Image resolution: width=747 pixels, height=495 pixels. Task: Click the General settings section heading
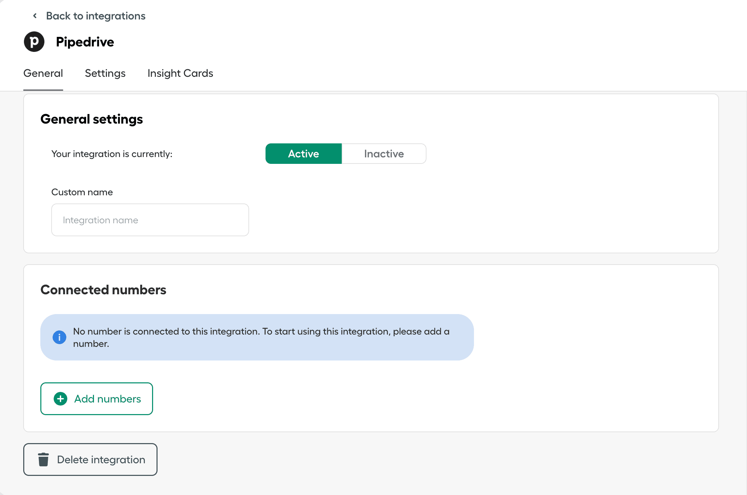[92, 119]
